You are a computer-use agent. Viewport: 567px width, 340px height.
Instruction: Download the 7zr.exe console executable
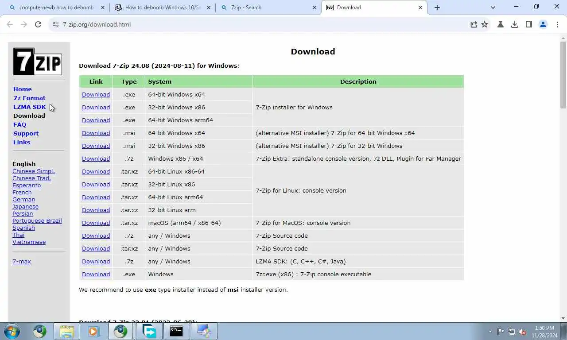[96, 274]
